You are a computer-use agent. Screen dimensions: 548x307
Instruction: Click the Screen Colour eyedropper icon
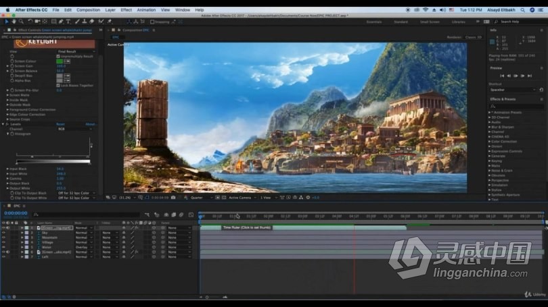[x=67, y=61]
